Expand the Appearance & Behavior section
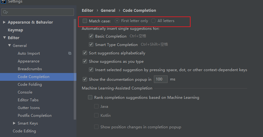This screenshot has width=263, height=137. pyautogui.click(x=4, y=22)
